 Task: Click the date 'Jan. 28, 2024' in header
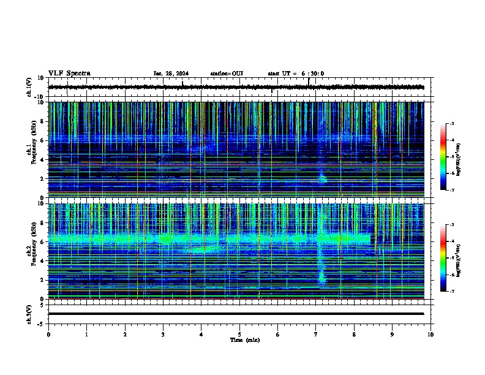tap(171, 74)
